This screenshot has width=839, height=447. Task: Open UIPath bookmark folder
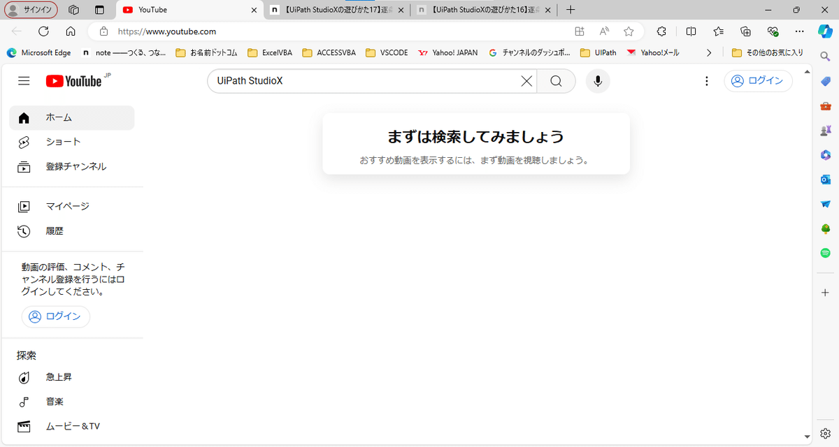point(598,52)
